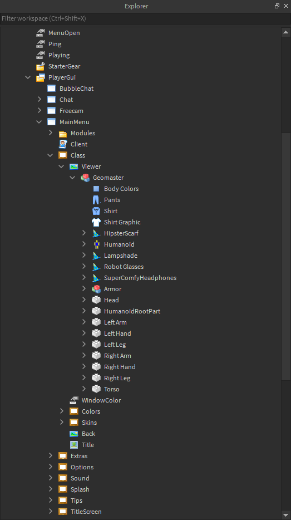This screenshot has width=291, height=520.
Task: Click the Class frame icon
Action: [63, 155]
